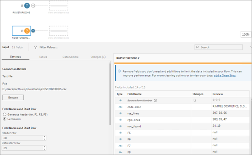Decrease Data start row with down arrow

[44, 149]
